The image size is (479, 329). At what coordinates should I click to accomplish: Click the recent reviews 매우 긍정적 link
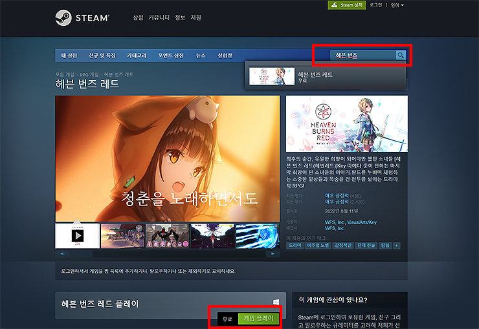337,196
